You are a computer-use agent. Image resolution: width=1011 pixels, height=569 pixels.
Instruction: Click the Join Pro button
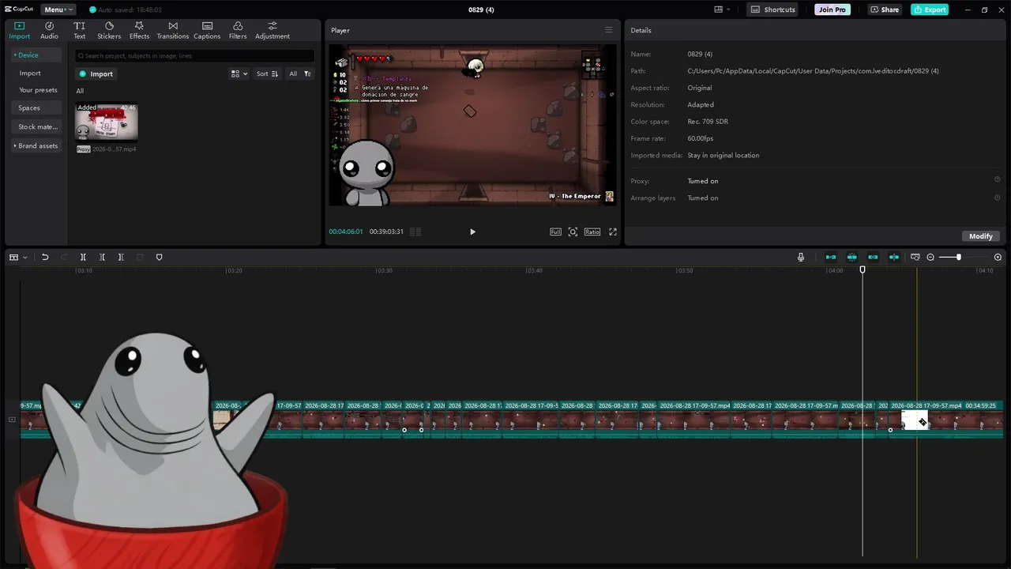click(832, 9)
